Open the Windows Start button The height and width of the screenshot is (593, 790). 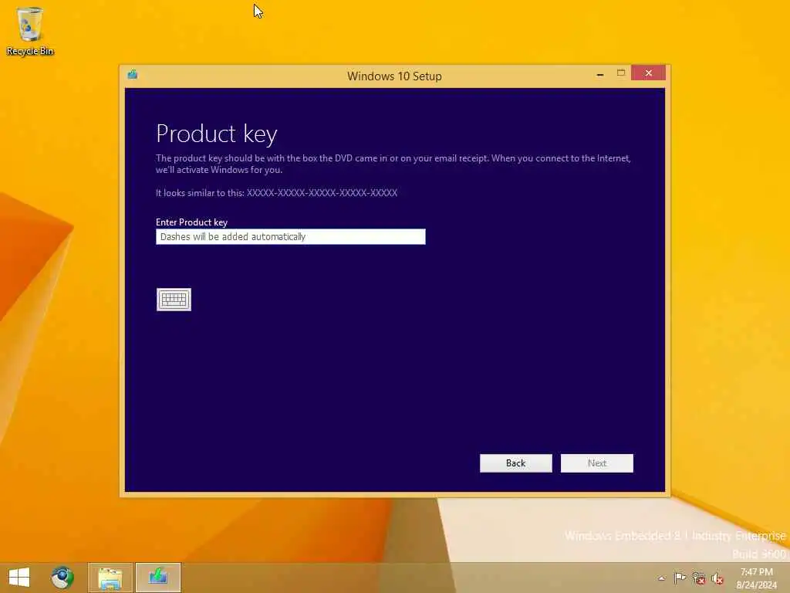click(x=19, y=578)
